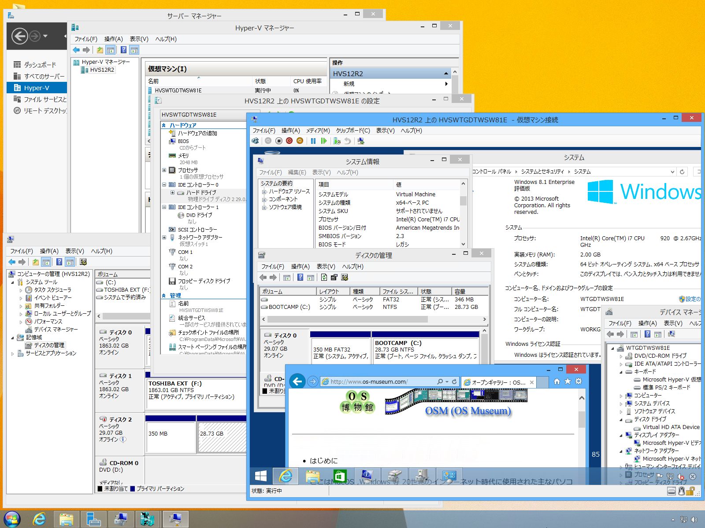The width and height of the screenshot is (705, 528).
Task: Click the orange Save state icon
Action: tap(300, 141)
